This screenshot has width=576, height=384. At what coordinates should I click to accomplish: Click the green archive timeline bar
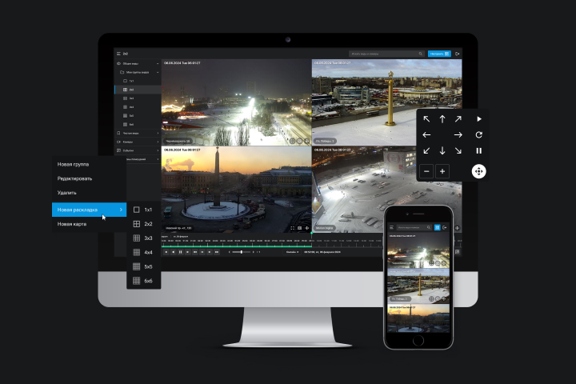[237, 246]
